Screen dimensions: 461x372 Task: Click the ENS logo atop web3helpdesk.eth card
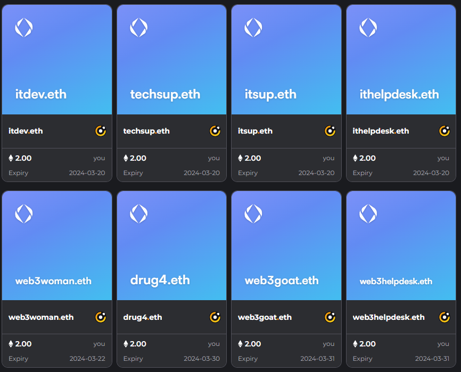(368, 213)
